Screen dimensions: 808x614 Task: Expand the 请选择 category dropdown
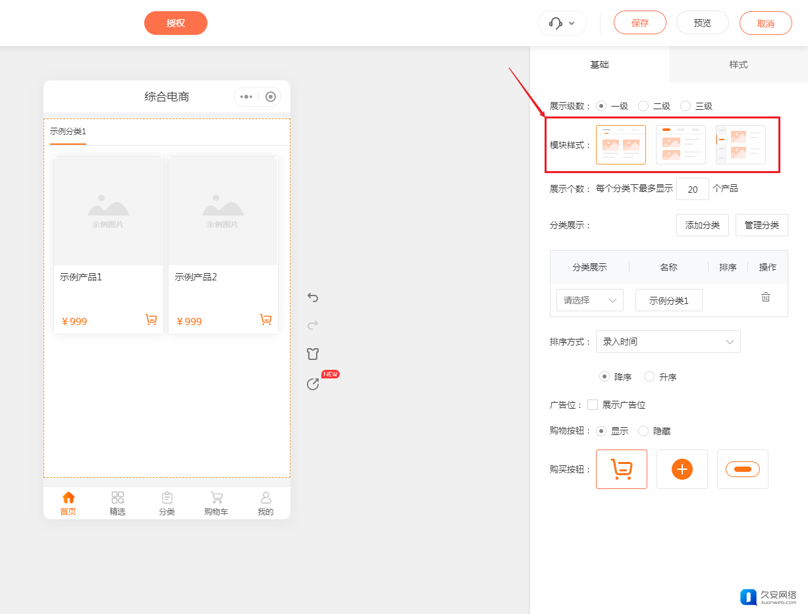point(589,300)
